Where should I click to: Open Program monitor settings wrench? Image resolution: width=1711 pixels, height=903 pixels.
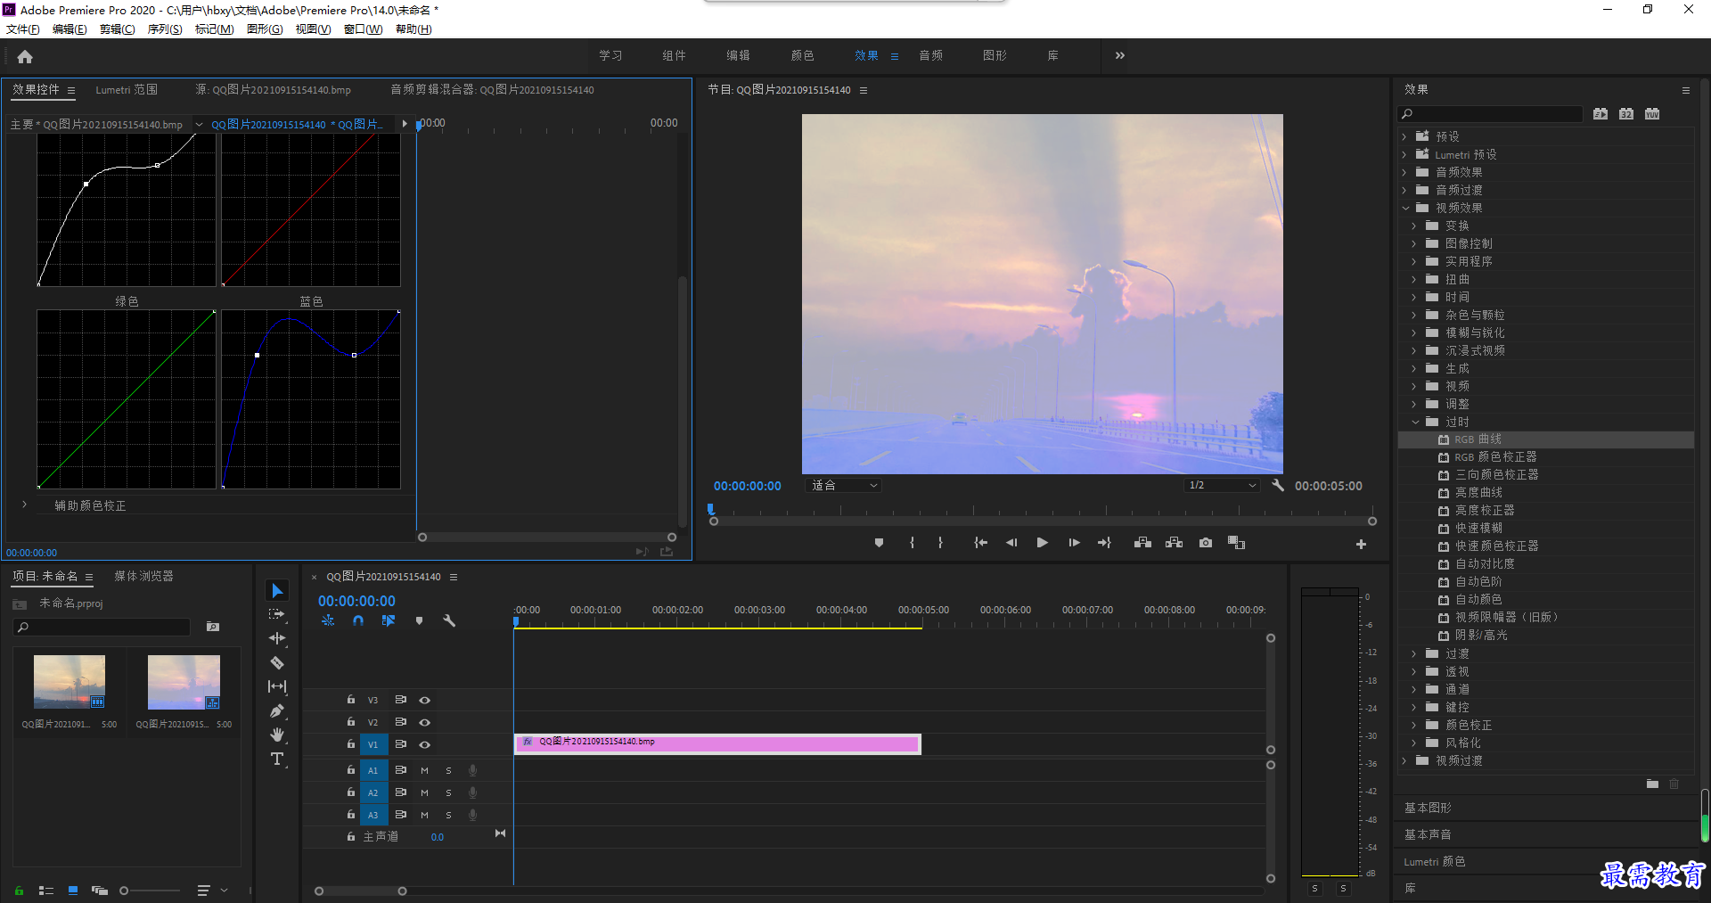pyautogui.click(x=1278, y=486)
